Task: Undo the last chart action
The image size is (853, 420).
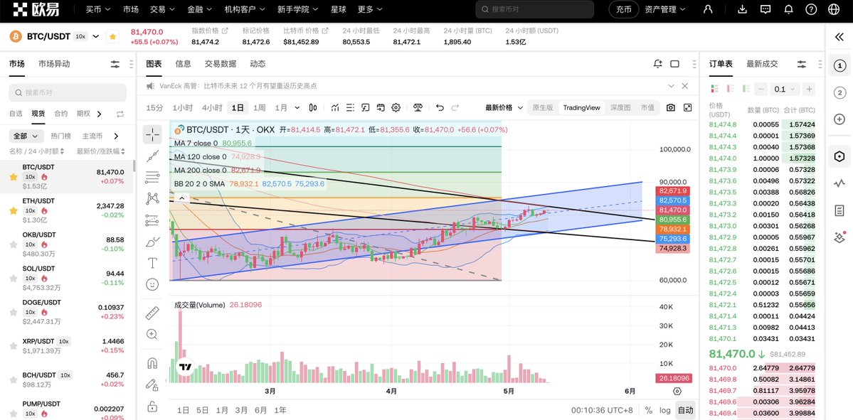Action: [x=440, y=107]
